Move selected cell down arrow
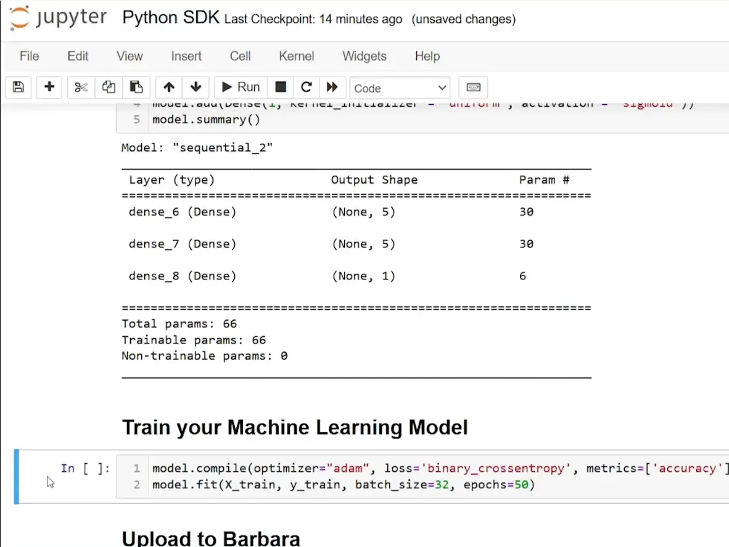The image size is (729, 547). [x=196, y=88]
